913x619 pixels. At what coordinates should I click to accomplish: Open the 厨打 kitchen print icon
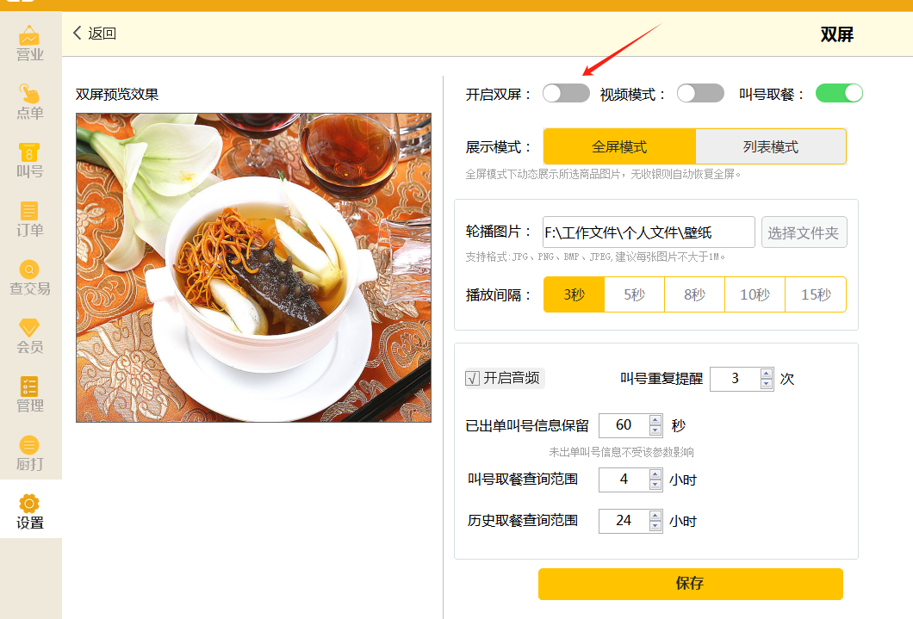[30, 446]
